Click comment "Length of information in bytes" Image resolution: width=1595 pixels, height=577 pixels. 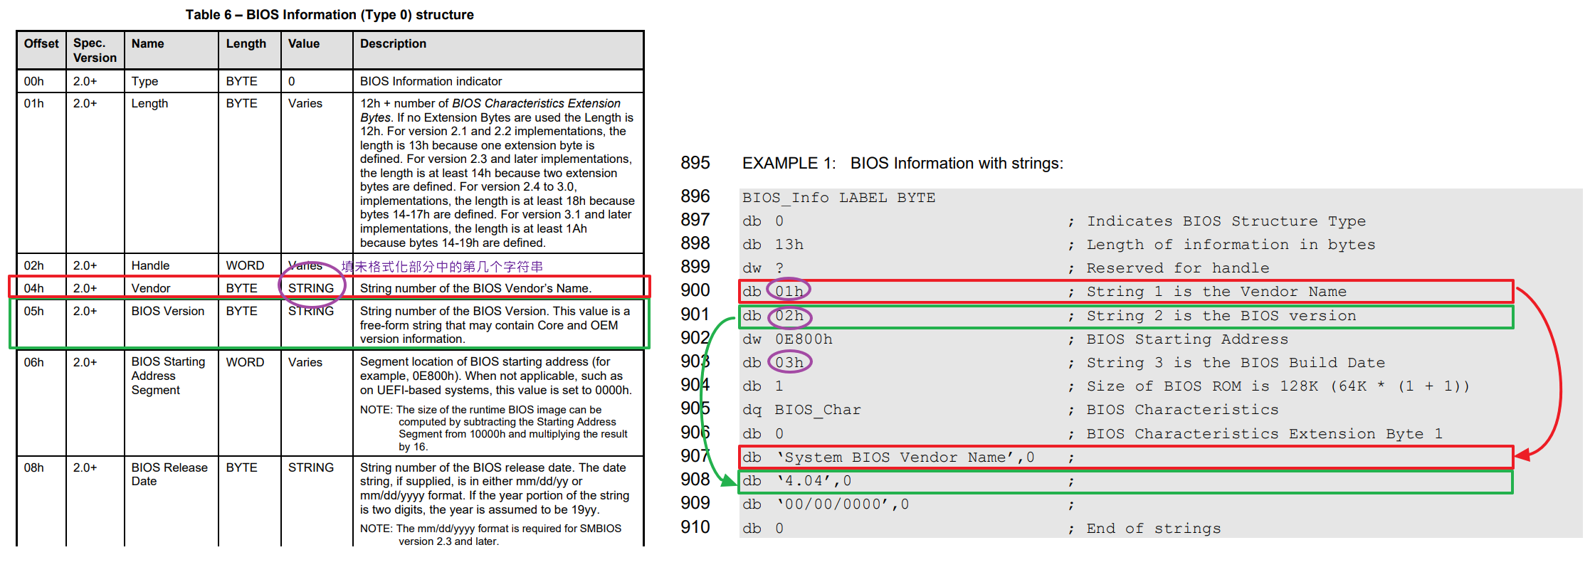[x=1231, y=245]
